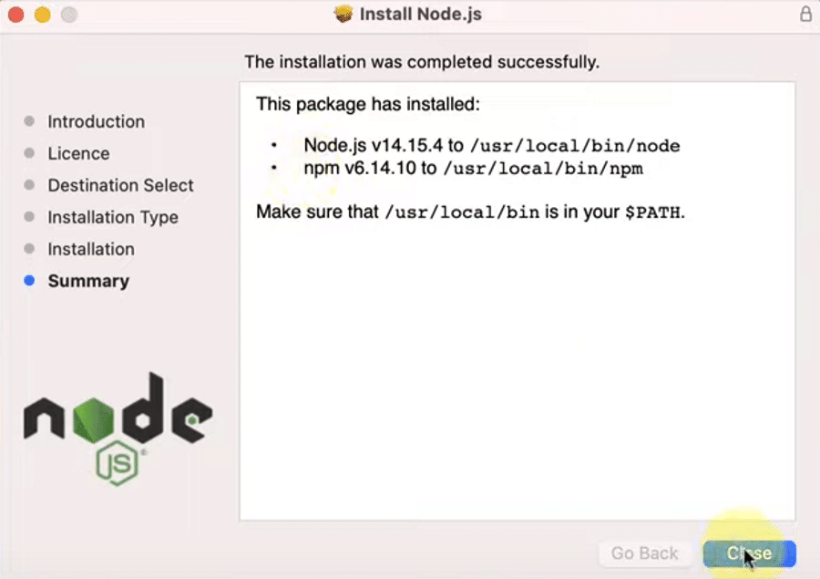This screenshot has width=820, height=579.
Task: Click the package icon in title bar
Action: click(343, 14)
